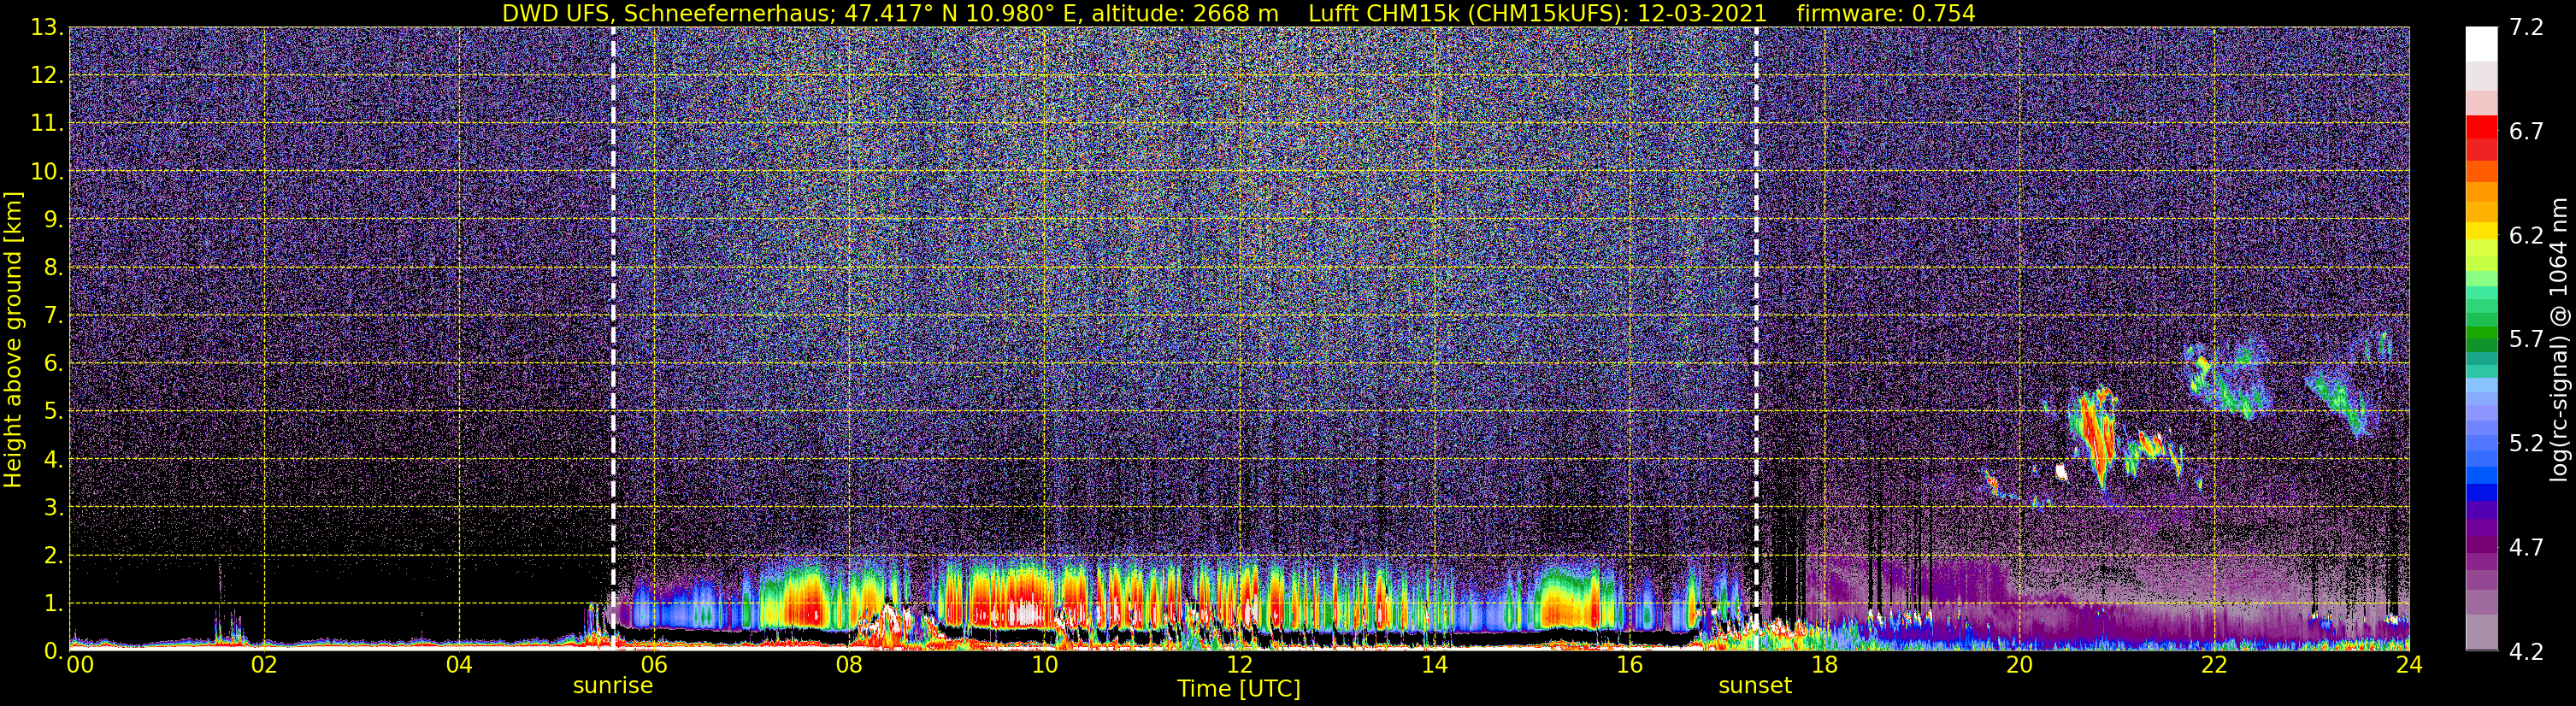Click the 'sunset' label below the time axis
2576x706 pixels.
click(x=1755, y=686)
